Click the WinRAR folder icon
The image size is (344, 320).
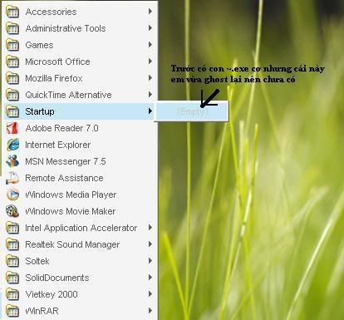click(12, 311)
